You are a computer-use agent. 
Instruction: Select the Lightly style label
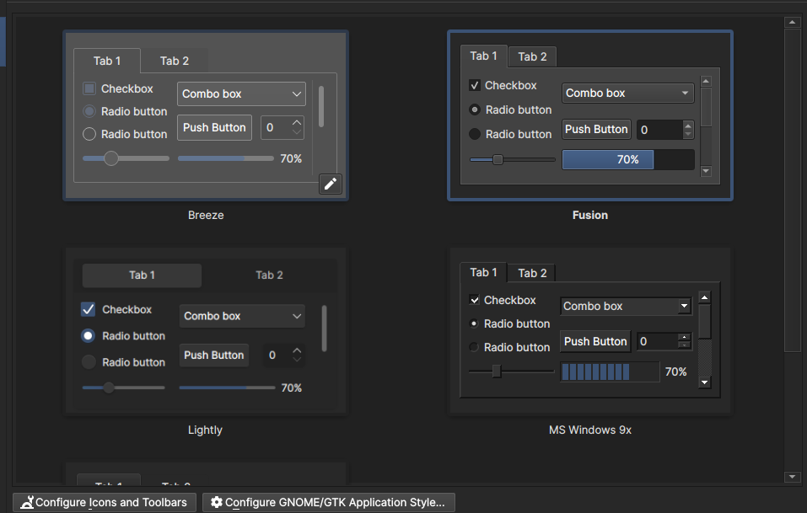206,430
